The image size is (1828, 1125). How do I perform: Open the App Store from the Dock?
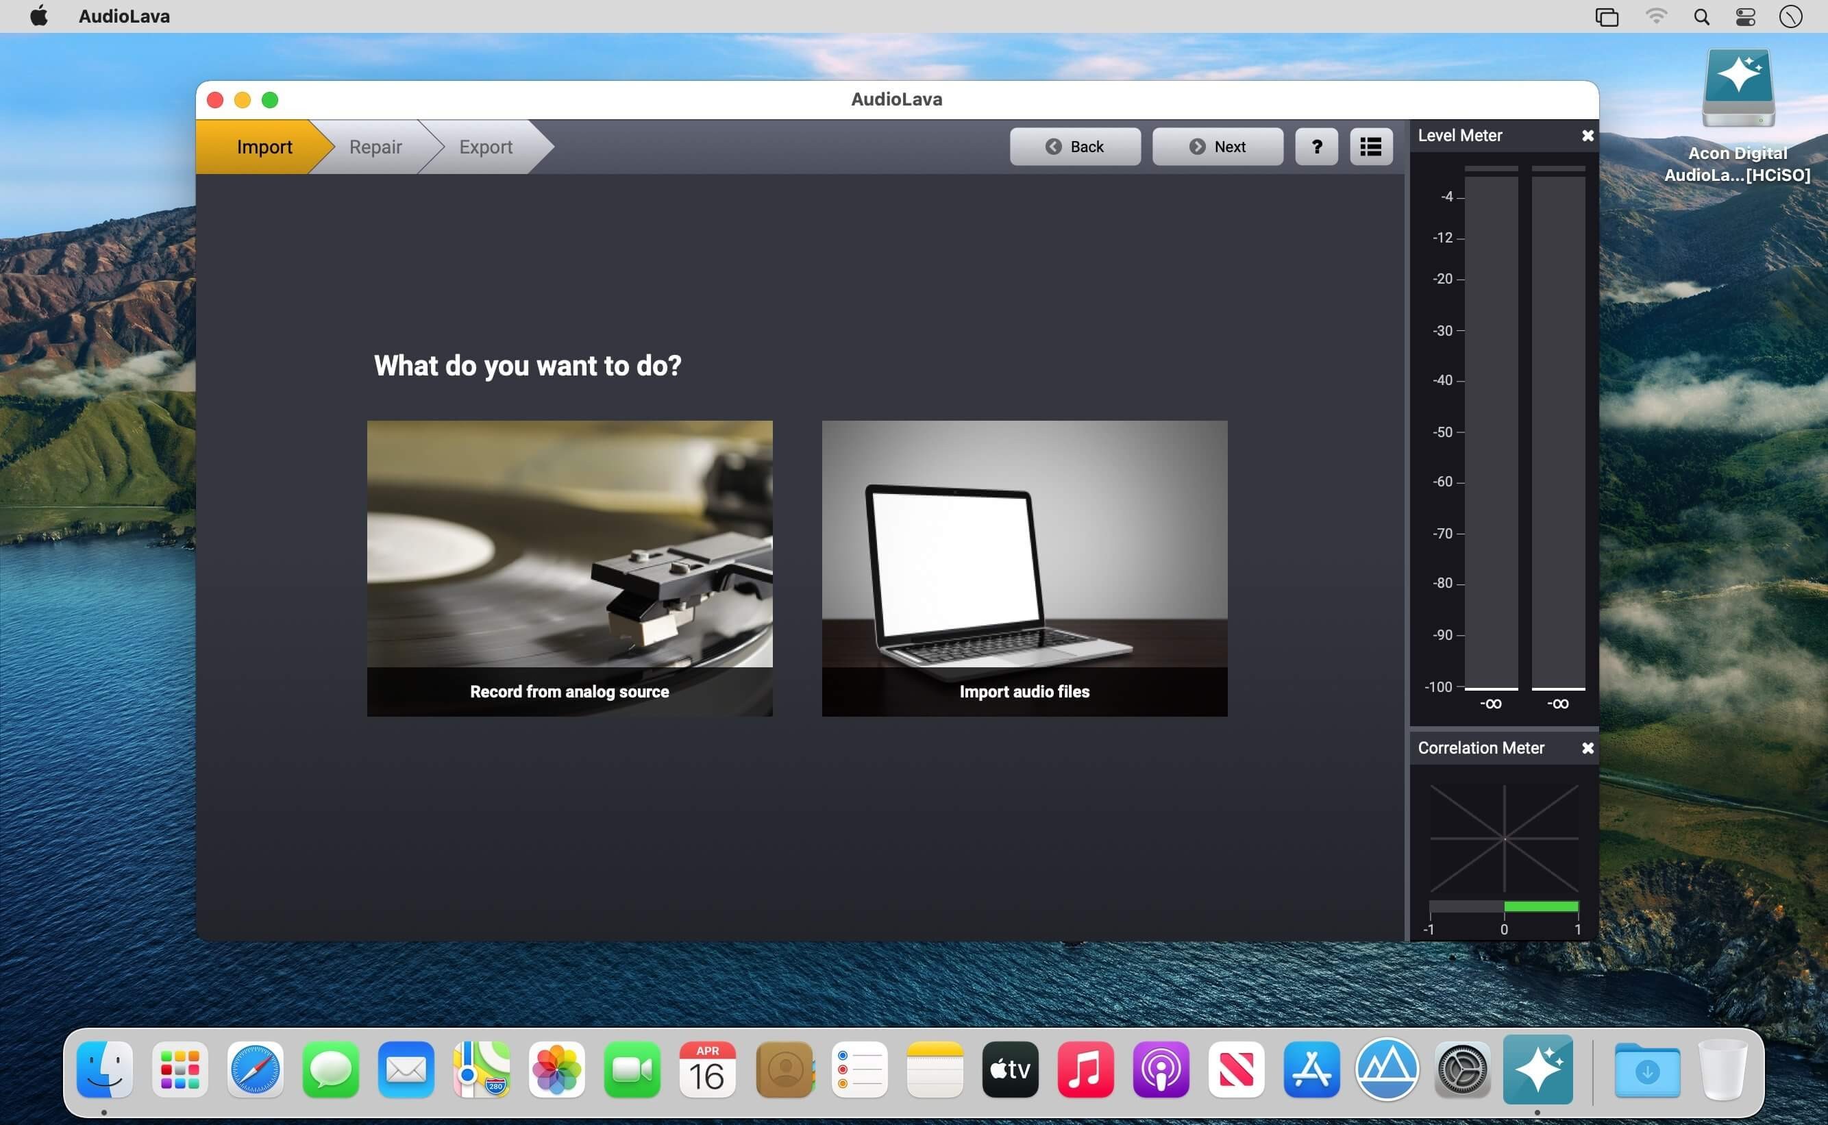(1312, 1070)
